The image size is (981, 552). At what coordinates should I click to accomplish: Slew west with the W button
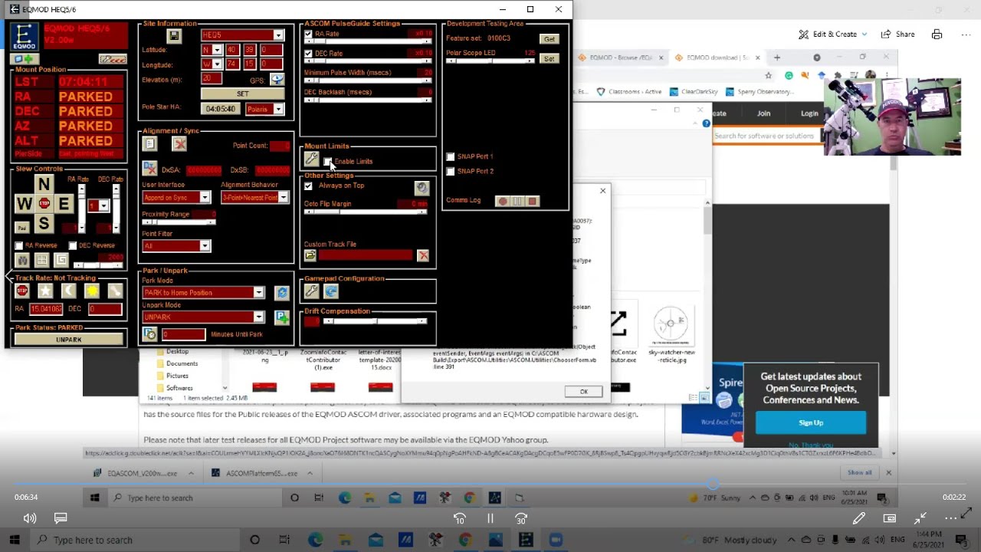click(25, 204)
